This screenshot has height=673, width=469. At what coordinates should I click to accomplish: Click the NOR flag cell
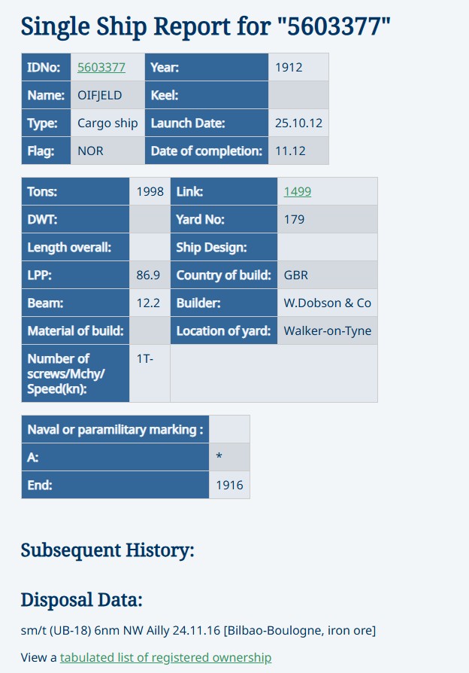(107, 151)
